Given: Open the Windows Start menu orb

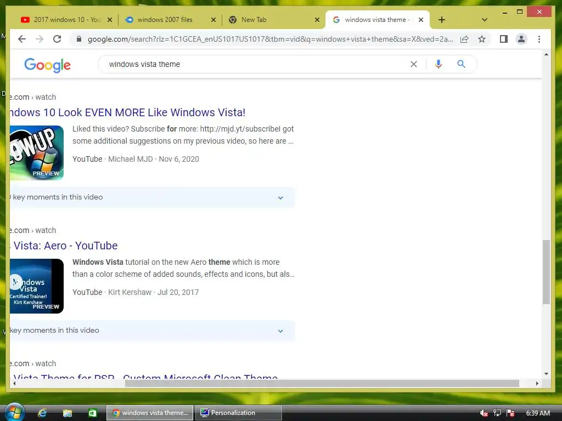Looking at the screenshot, I should [x=14, y=412].
